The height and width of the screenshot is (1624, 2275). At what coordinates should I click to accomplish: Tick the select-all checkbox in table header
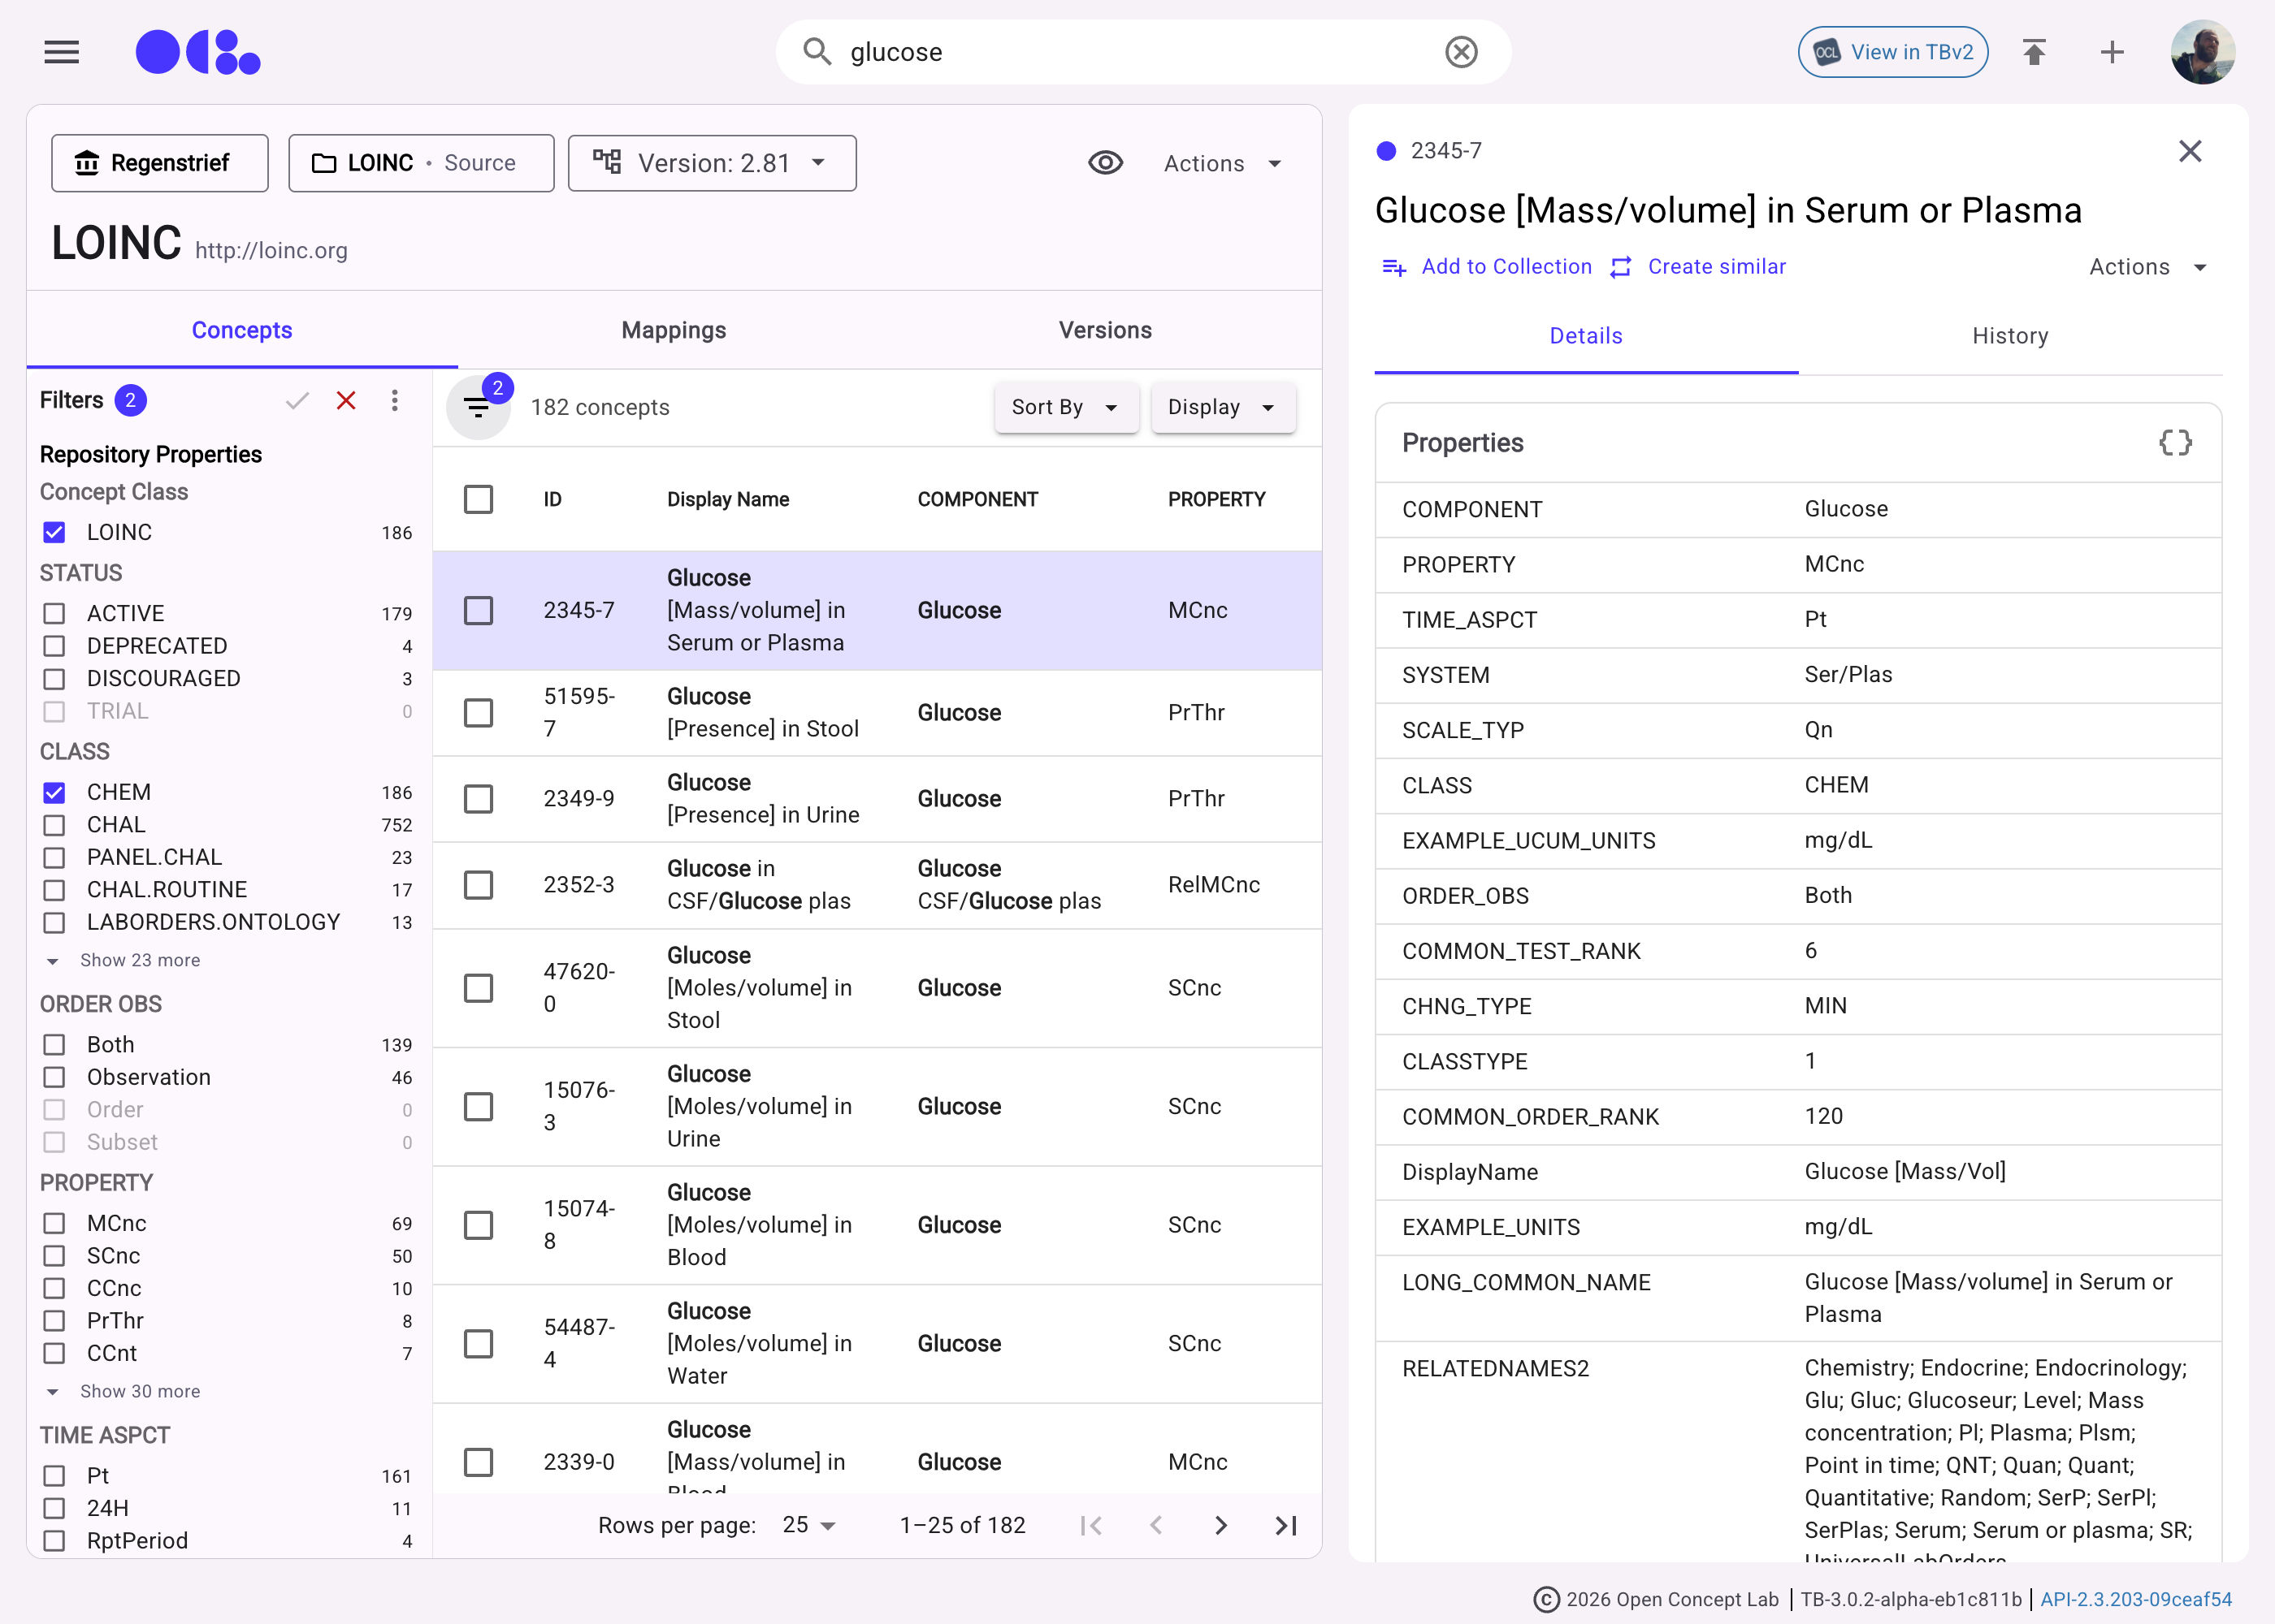(x=479, y=499)
